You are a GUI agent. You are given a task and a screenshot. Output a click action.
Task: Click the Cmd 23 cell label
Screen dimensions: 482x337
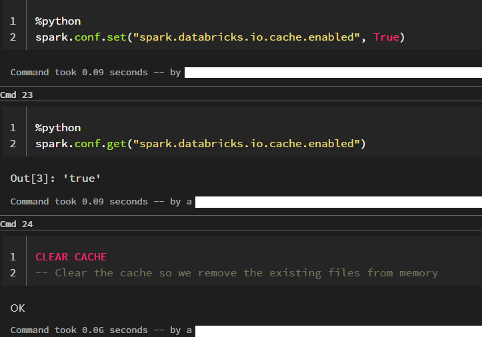click(17, 95)
